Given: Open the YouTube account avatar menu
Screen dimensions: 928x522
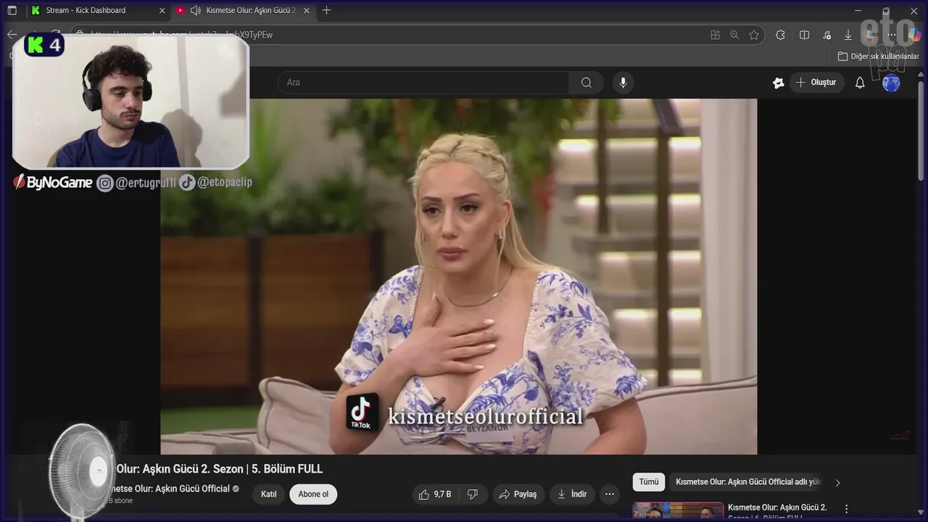Looking at the screenshot, I should [891, 83].
